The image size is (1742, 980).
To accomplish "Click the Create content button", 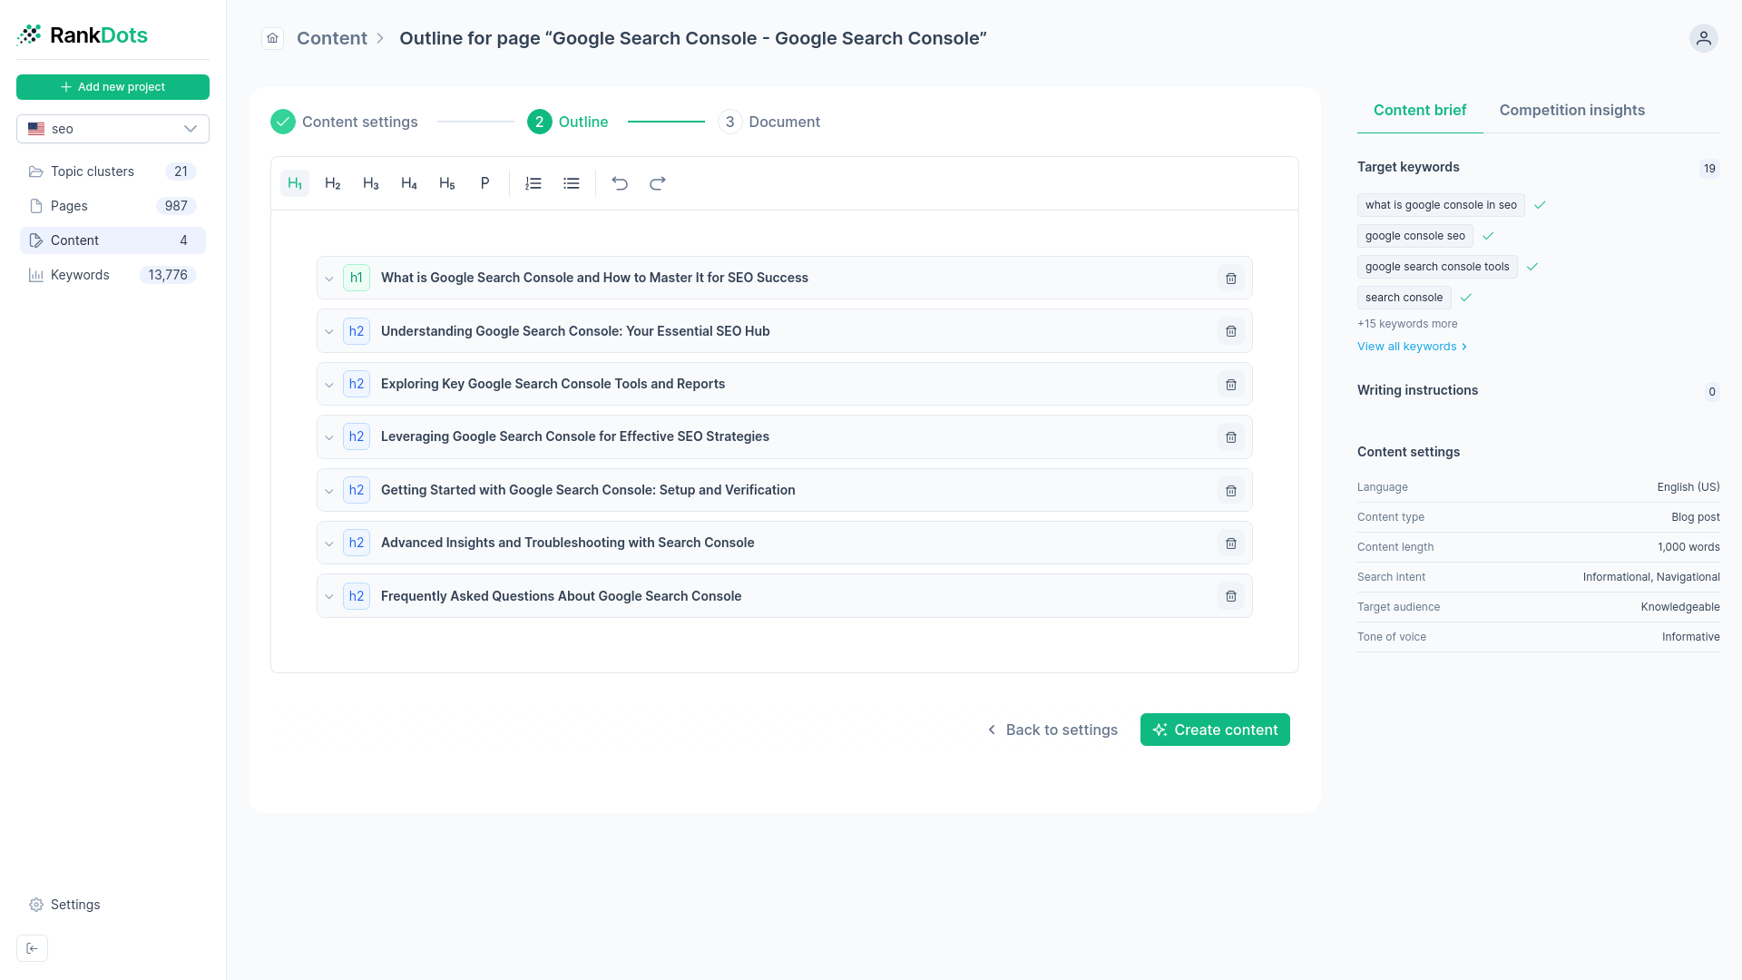I will pyautogui.click(x=1215, y=729).
